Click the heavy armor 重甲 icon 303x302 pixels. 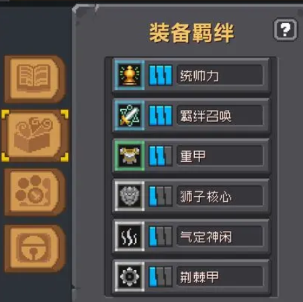click(x=130, y=156)
